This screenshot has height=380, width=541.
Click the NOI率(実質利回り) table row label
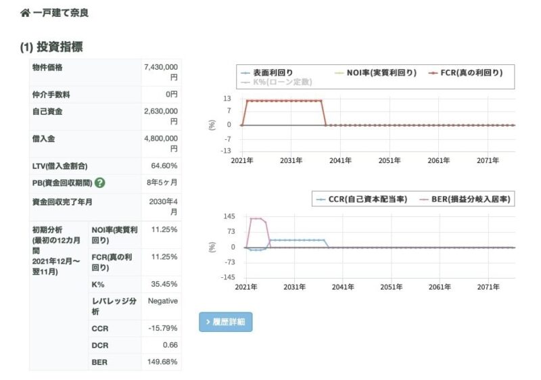coord(114,235)
